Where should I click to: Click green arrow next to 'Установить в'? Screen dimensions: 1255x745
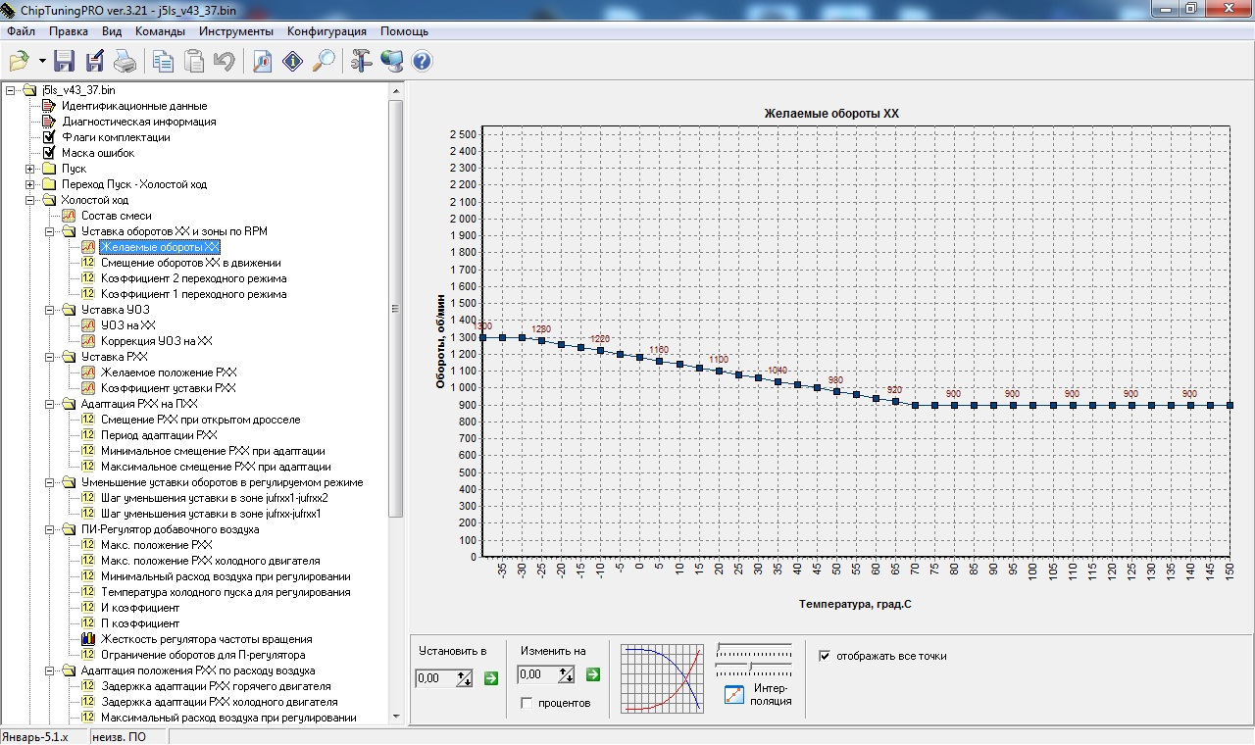(490, 677)
